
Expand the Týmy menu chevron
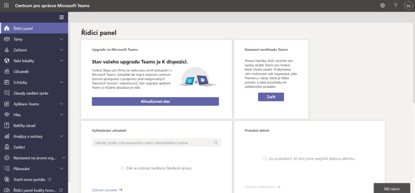(x=62, y=39)
